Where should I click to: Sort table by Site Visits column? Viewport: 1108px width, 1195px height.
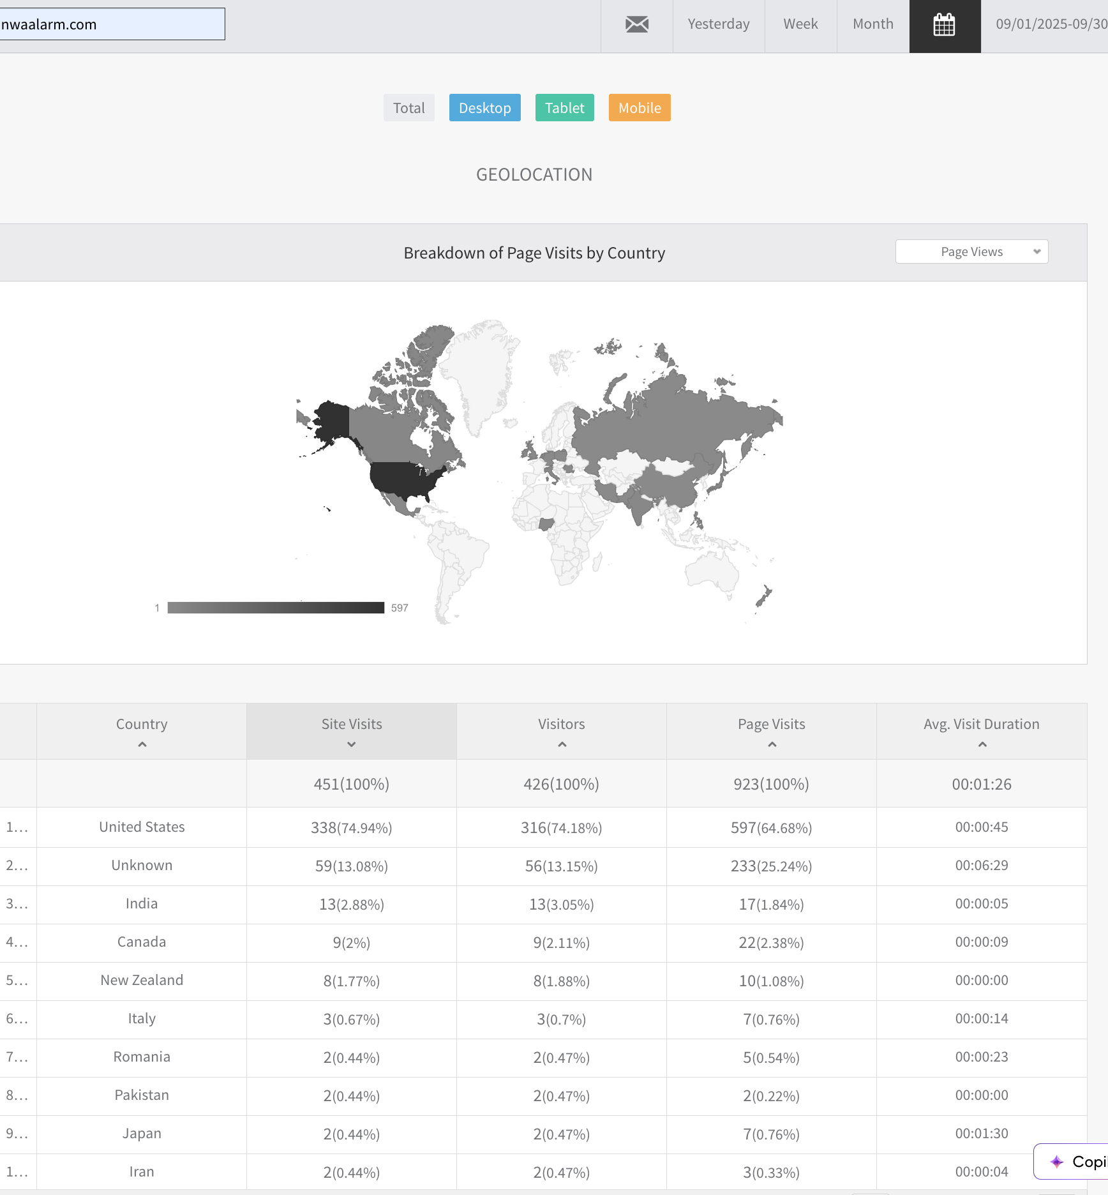tap(352, 732)
